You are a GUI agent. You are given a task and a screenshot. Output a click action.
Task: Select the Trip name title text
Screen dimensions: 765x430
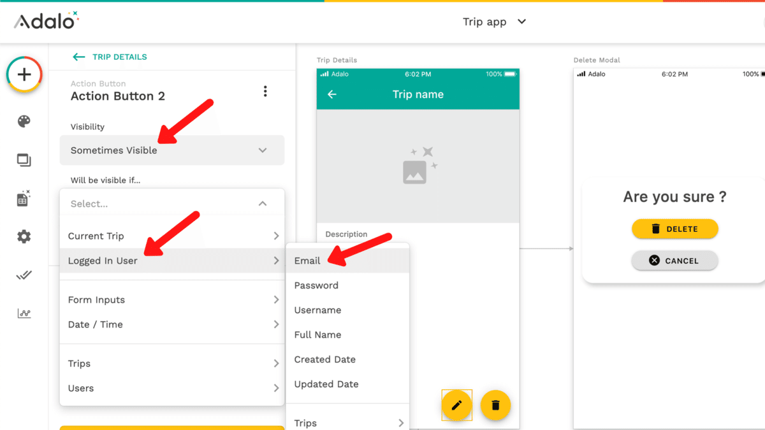(x=418, y=94)
